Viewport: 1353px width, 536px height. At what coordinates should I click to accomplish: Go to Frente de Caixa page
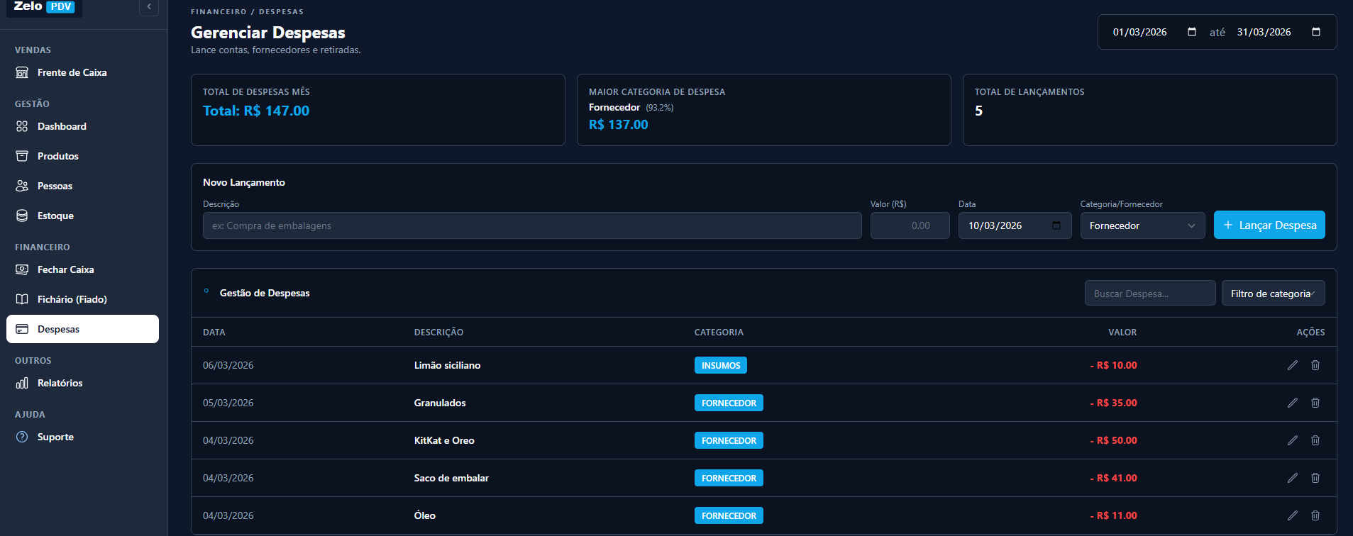[72, 72]
